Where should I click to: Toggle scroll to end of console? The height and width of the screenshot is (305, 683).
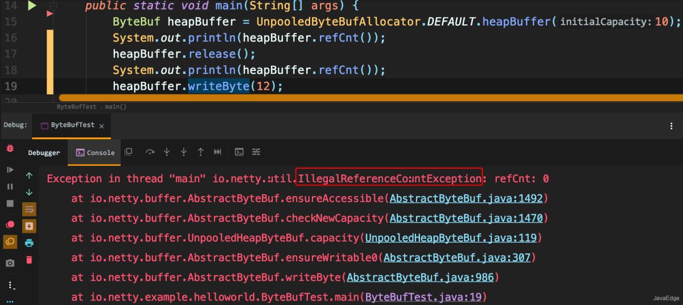click(29, 226)
